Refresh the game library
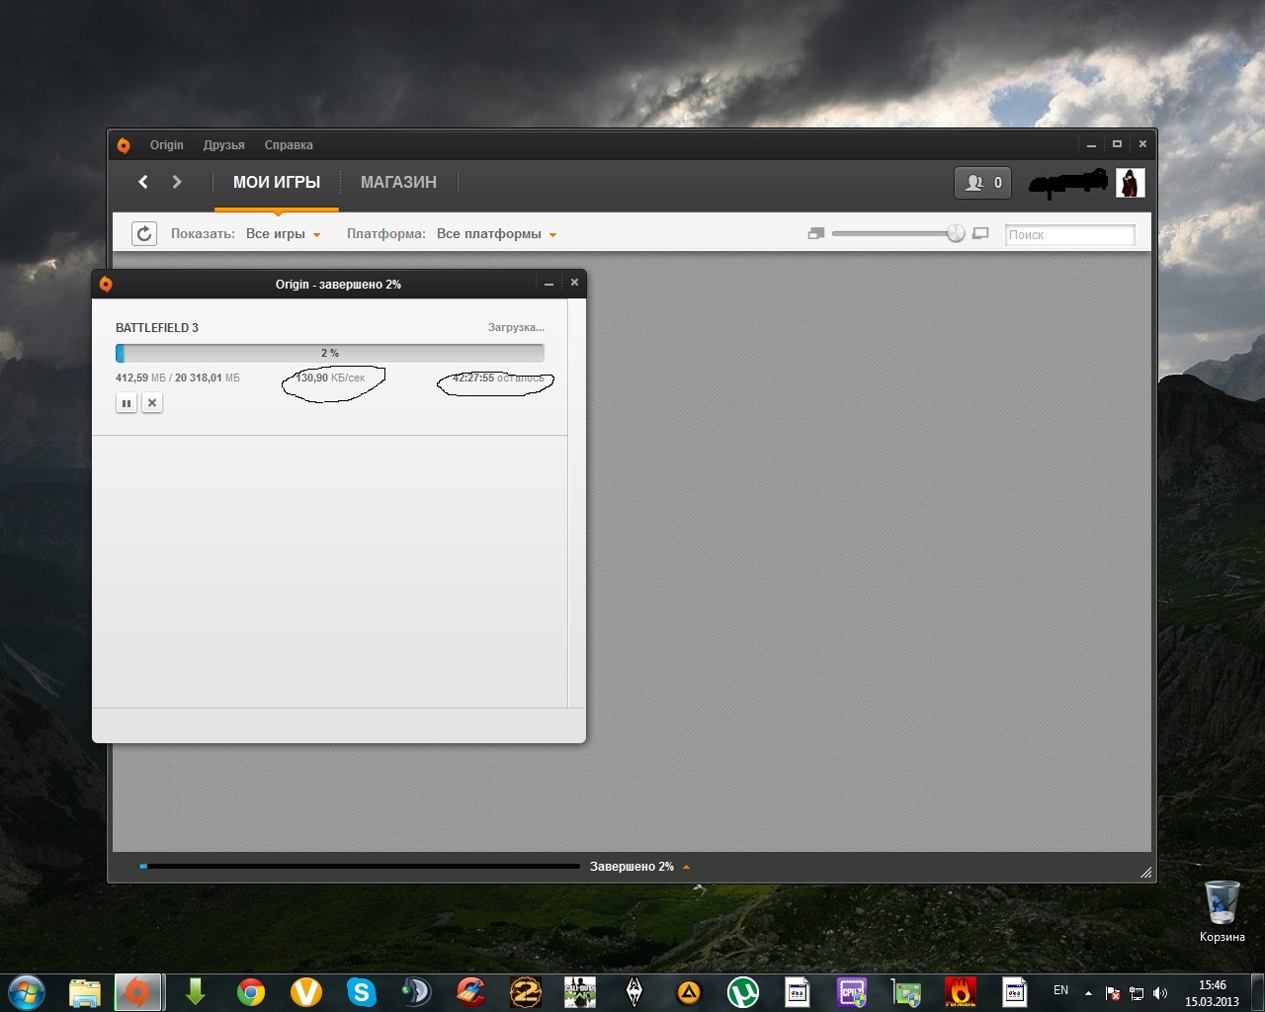 144,234
